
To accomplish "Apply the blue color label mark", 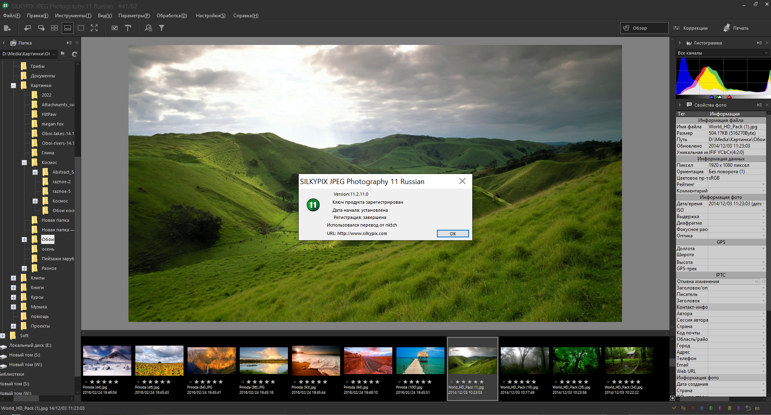I will tap(702, 408).
